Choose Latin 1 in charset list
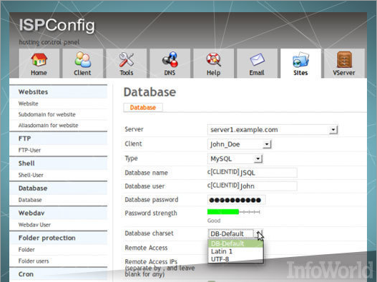Image resolution: width=377 pixels, height=282 pixels. click(235, 251)
